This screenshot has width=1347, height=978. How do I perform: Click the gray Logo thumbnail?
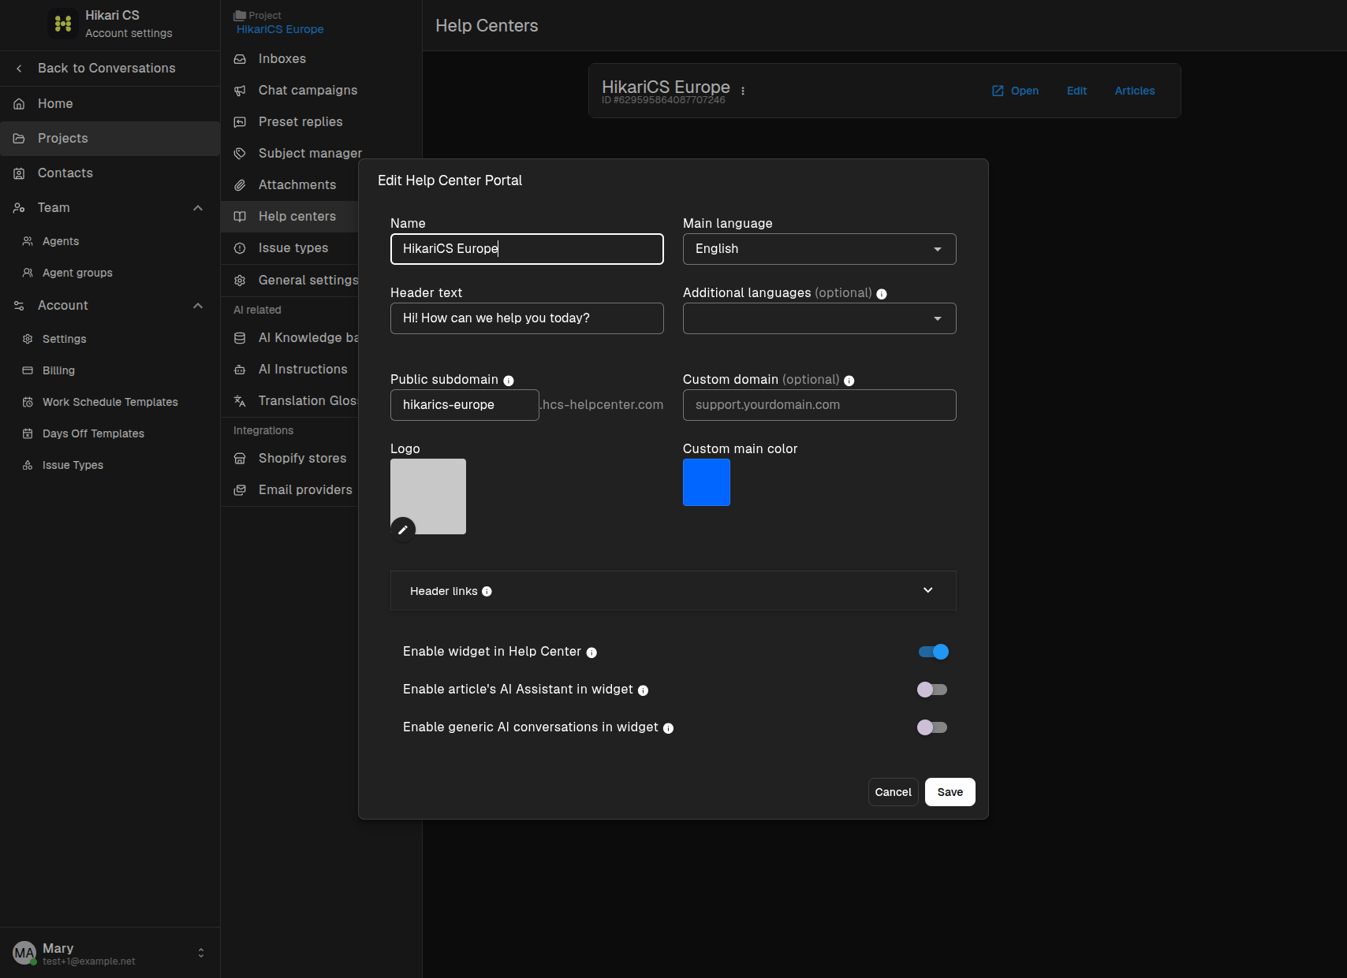pyautogui.click(x=428, y=496)
